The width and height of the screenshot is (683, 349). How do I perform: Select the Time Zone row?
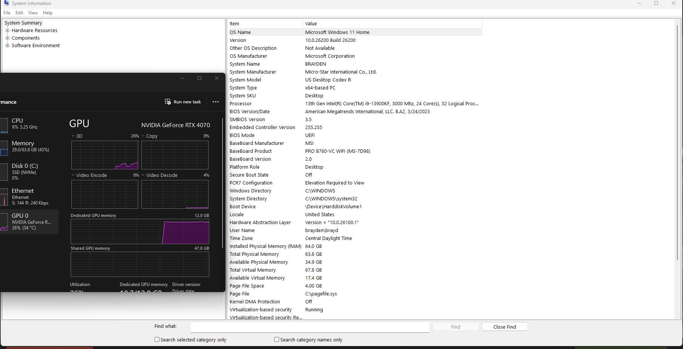point(355,238)
